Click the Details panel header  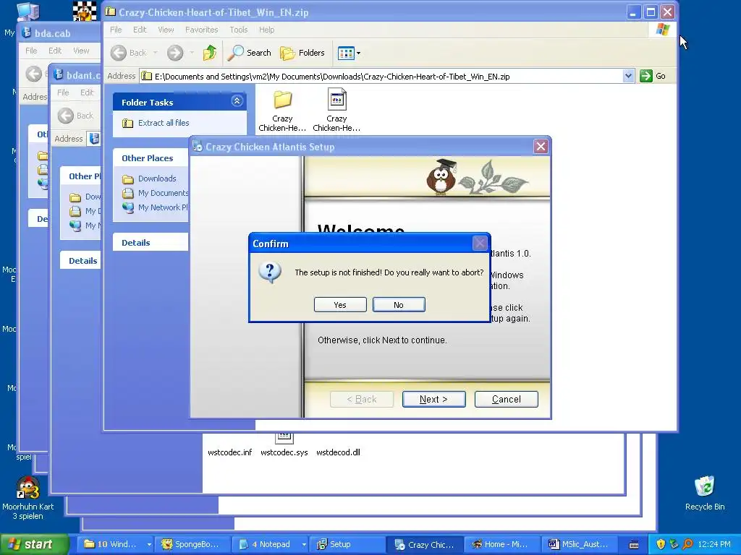click(151, 243)
